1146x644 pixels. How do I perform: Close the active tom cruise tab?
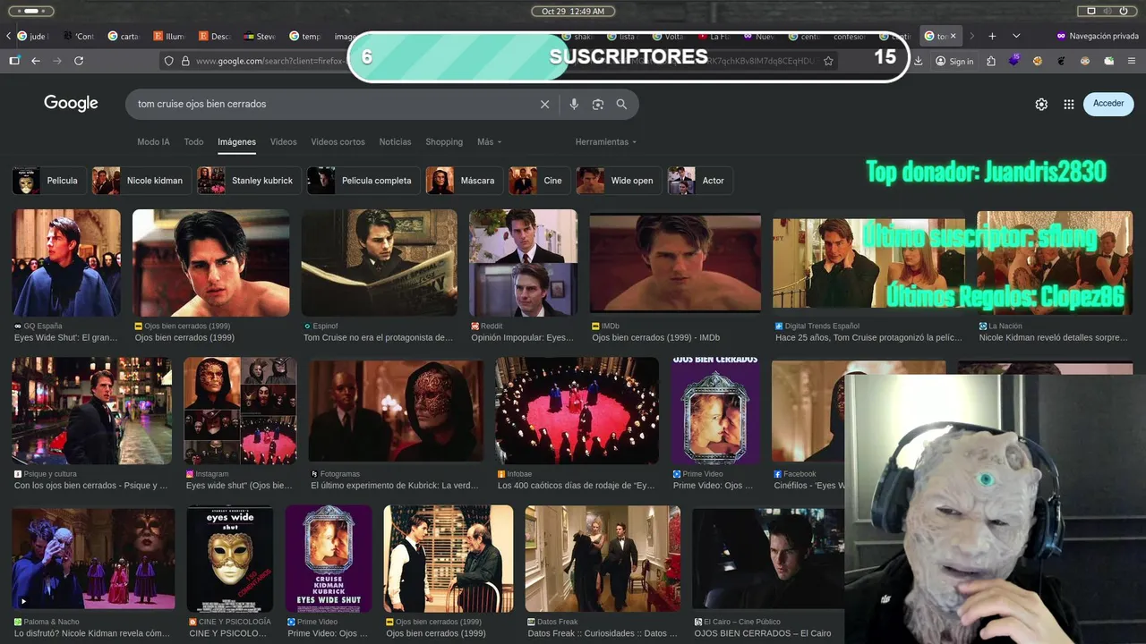pyautogui.click(x=953, y=36)
